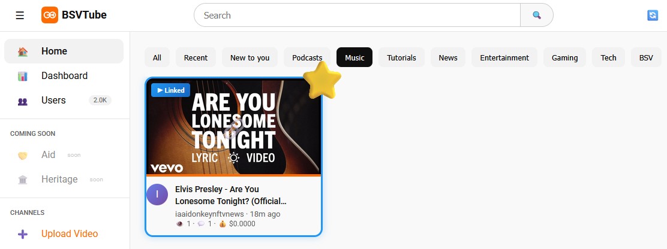Click the money bag earnings icon
Screen dimensions: 667x249
pyautogui.click(x=223, y=223)
